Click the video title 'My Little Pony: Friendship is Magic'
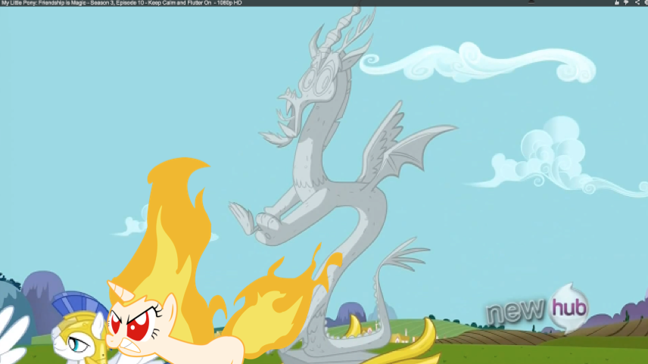 click(x=43, y=3)
